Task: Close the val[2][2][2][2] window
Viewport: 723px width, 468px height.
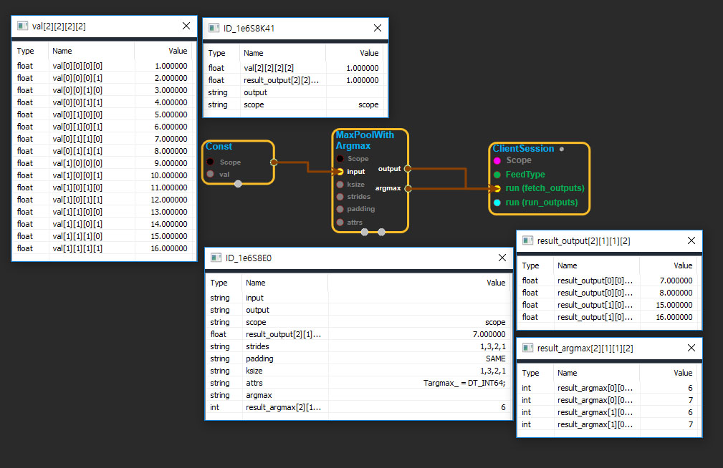Action: pyautogui.click(x=186, y=26)
